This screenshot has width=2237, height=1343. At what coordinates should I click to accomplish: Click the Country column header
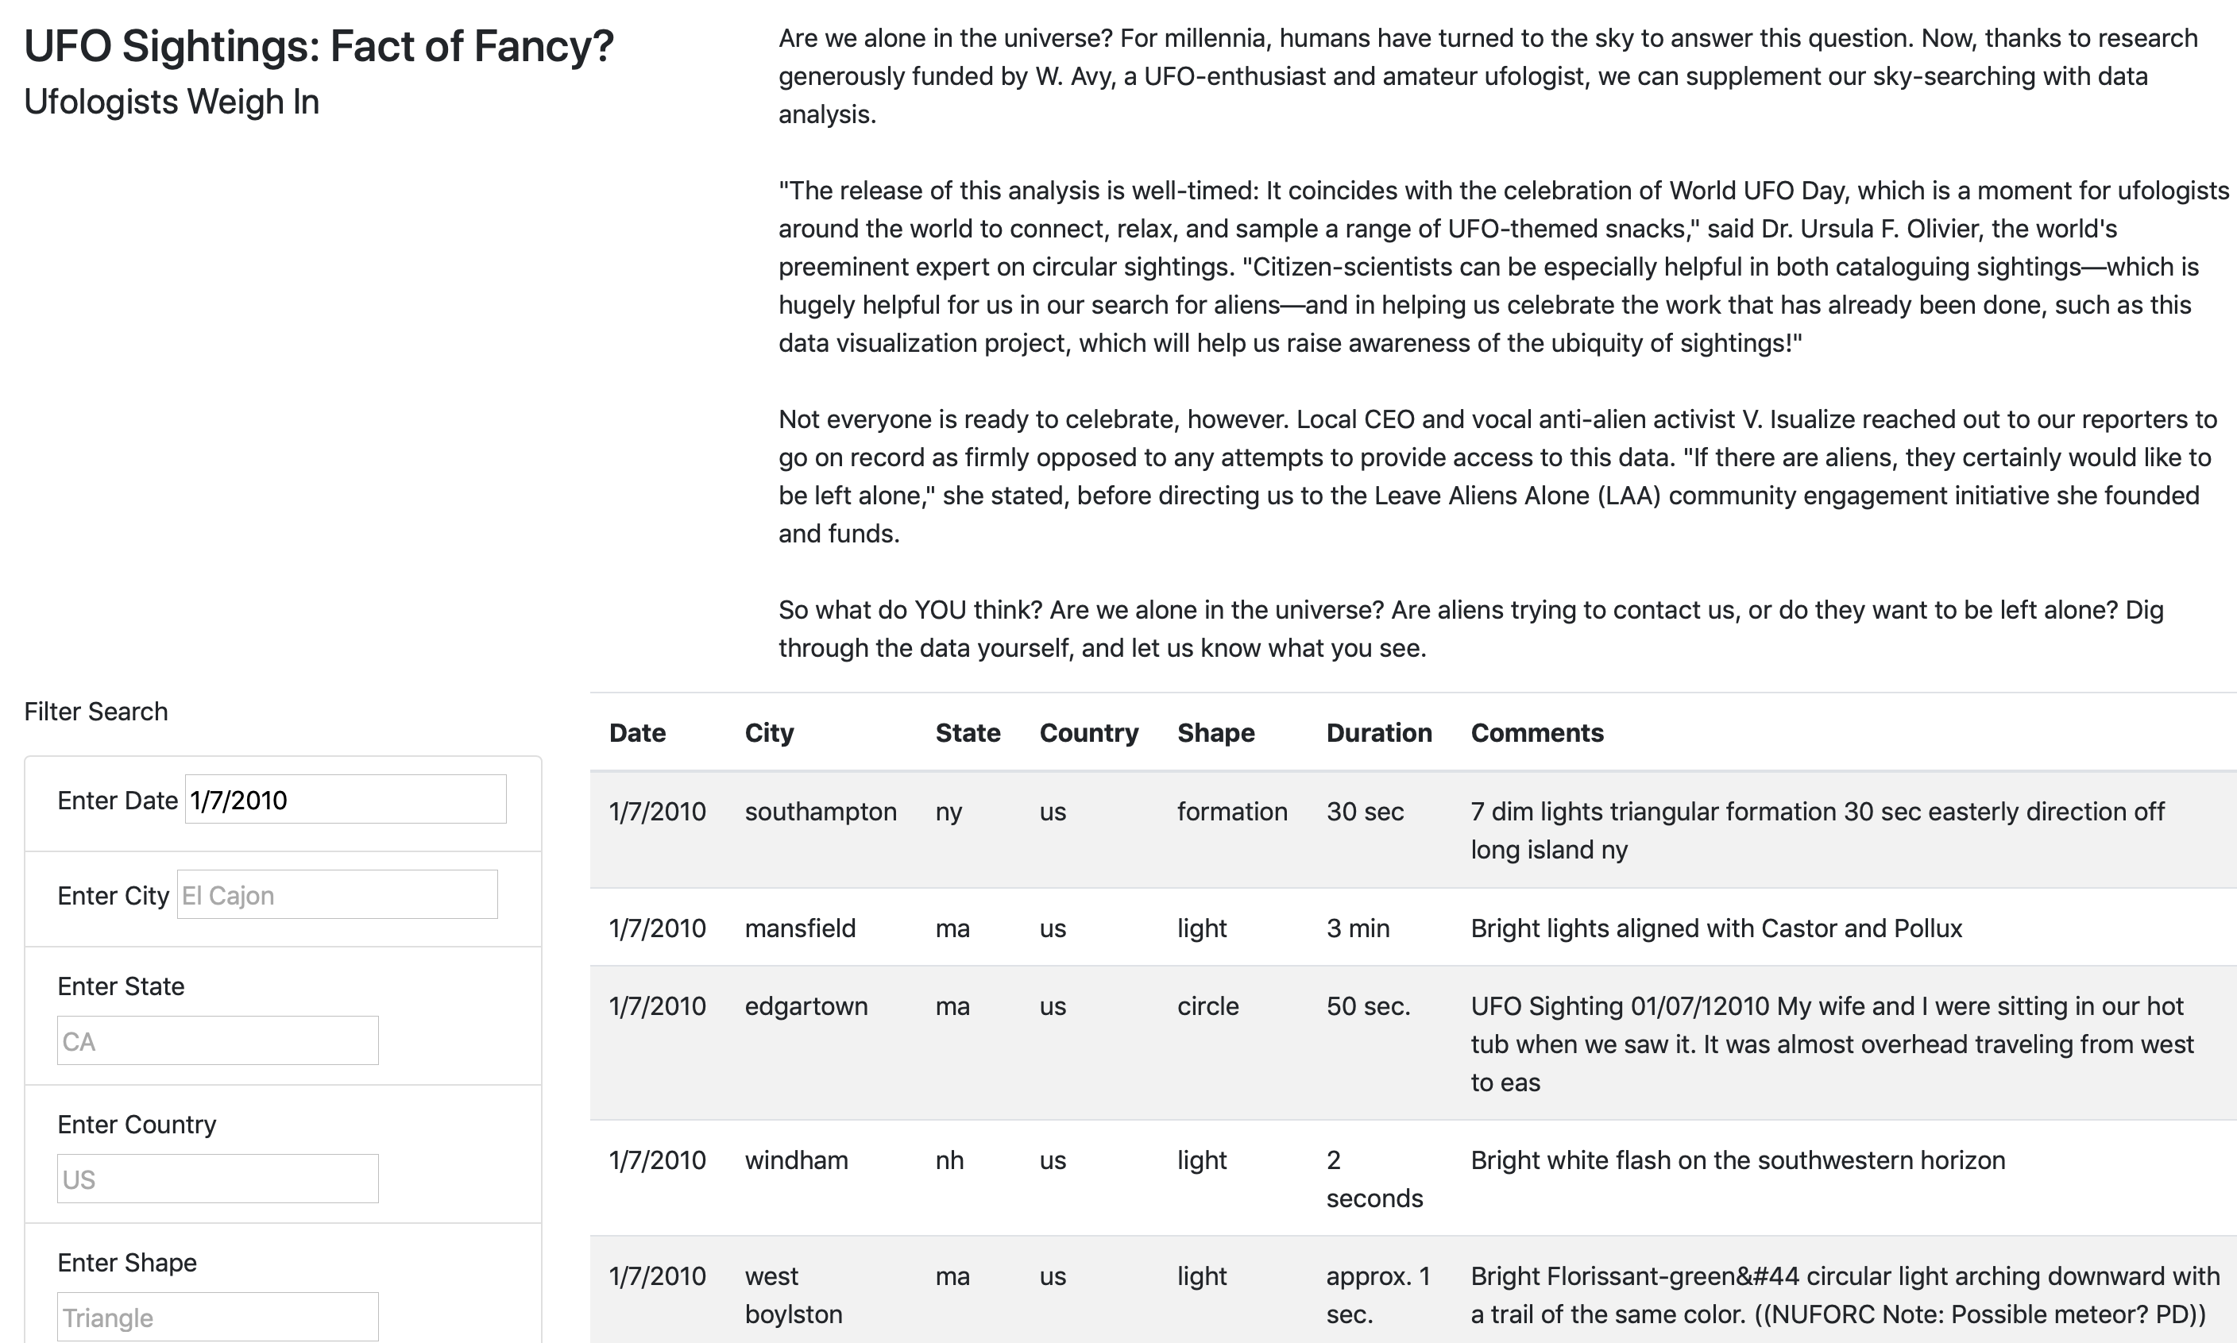1088,732
